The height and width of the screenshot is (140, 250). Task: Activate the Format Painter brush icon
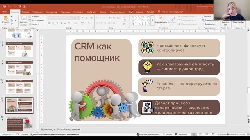[12, 24]
